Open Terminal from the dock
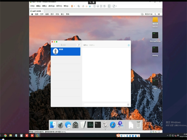This screenshot has width=187, height=140. [x=98, y=125]
